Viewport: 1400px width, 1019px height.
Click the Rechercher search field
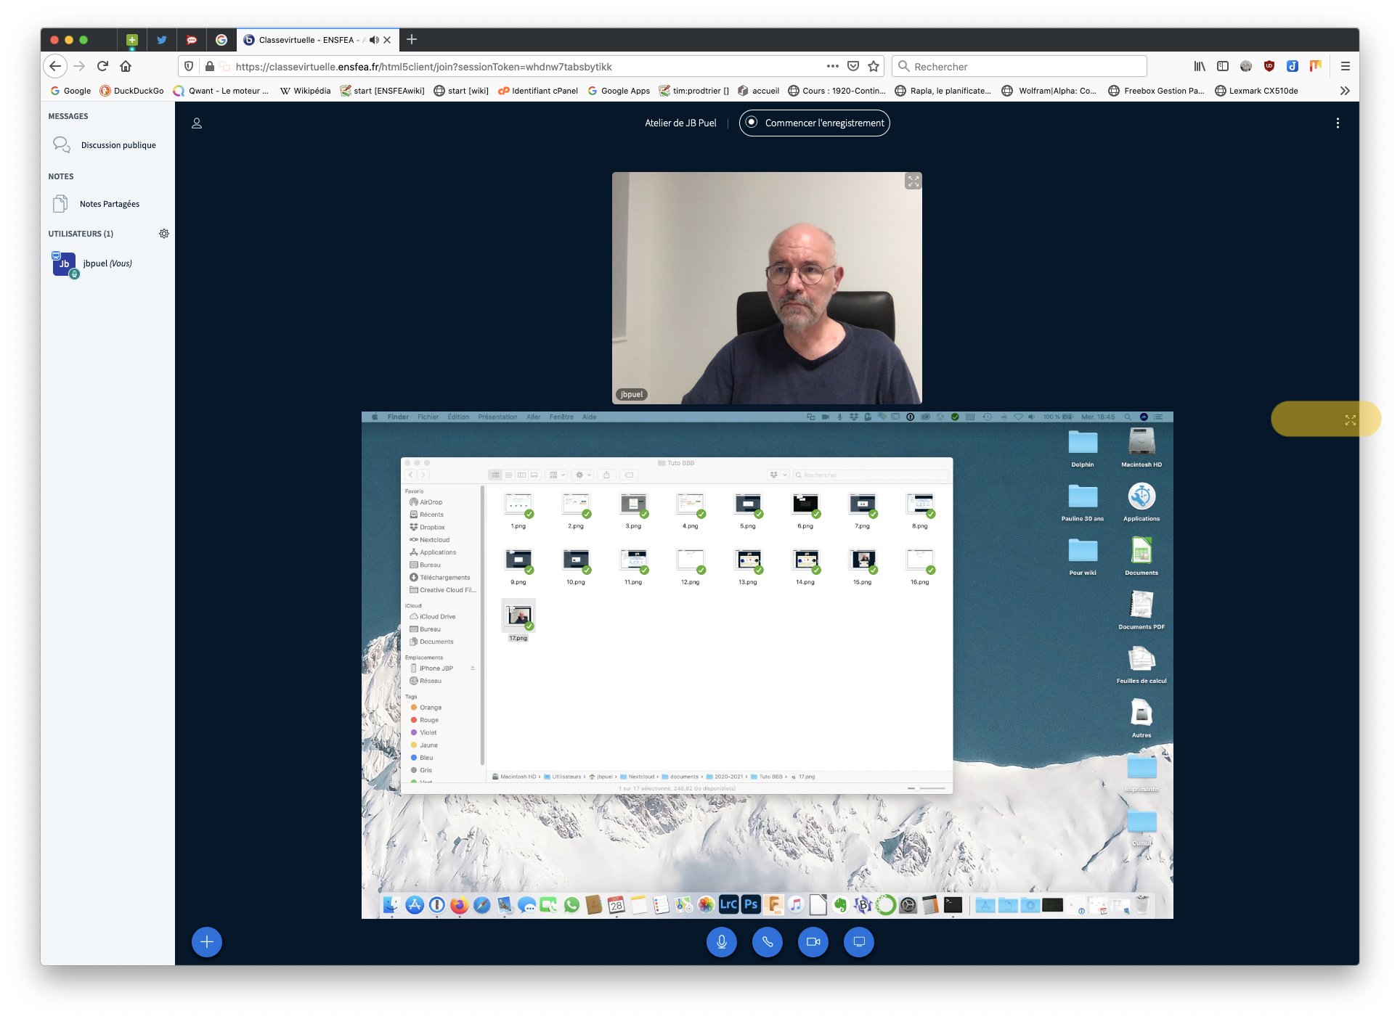[1019, 66]
